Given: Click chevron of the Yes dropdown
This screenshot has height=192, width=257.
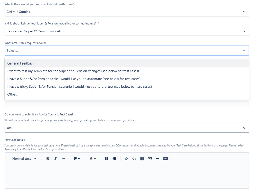Looking at the screenshot, I should click(244, 128).
